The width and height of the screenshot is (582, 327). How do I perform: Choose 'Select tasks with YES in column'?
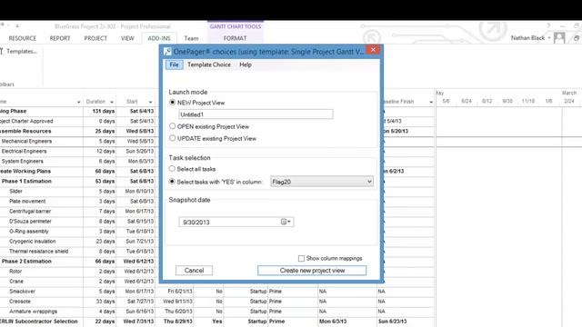coord(172,182)
